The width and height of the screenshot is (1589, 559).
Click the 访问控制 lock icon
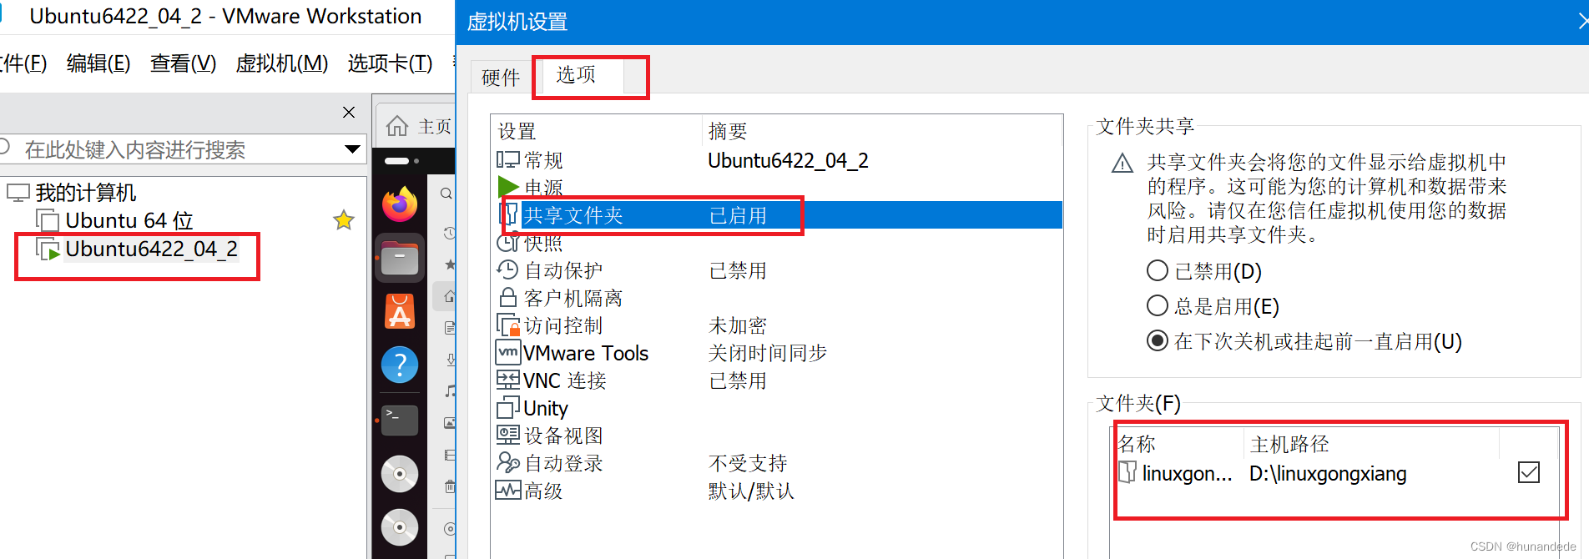(x=507, y=325)
